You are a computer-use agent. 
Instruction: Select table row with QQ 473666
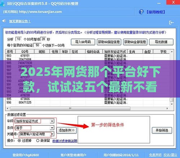(87, 99)
